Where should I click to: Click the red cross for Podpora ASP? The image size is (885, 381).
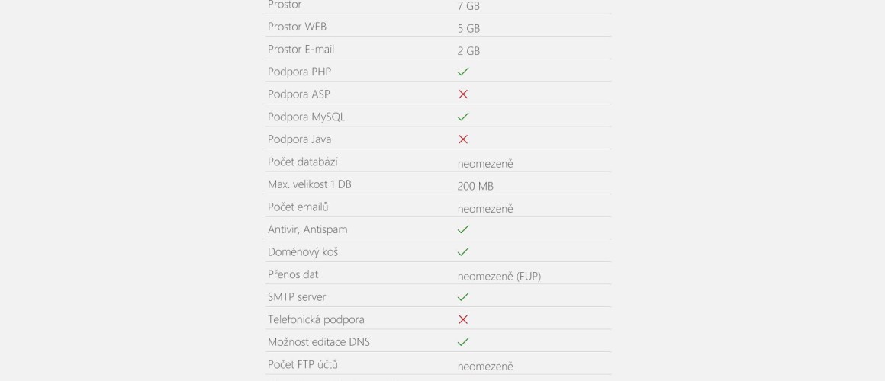tap(463, 94)
